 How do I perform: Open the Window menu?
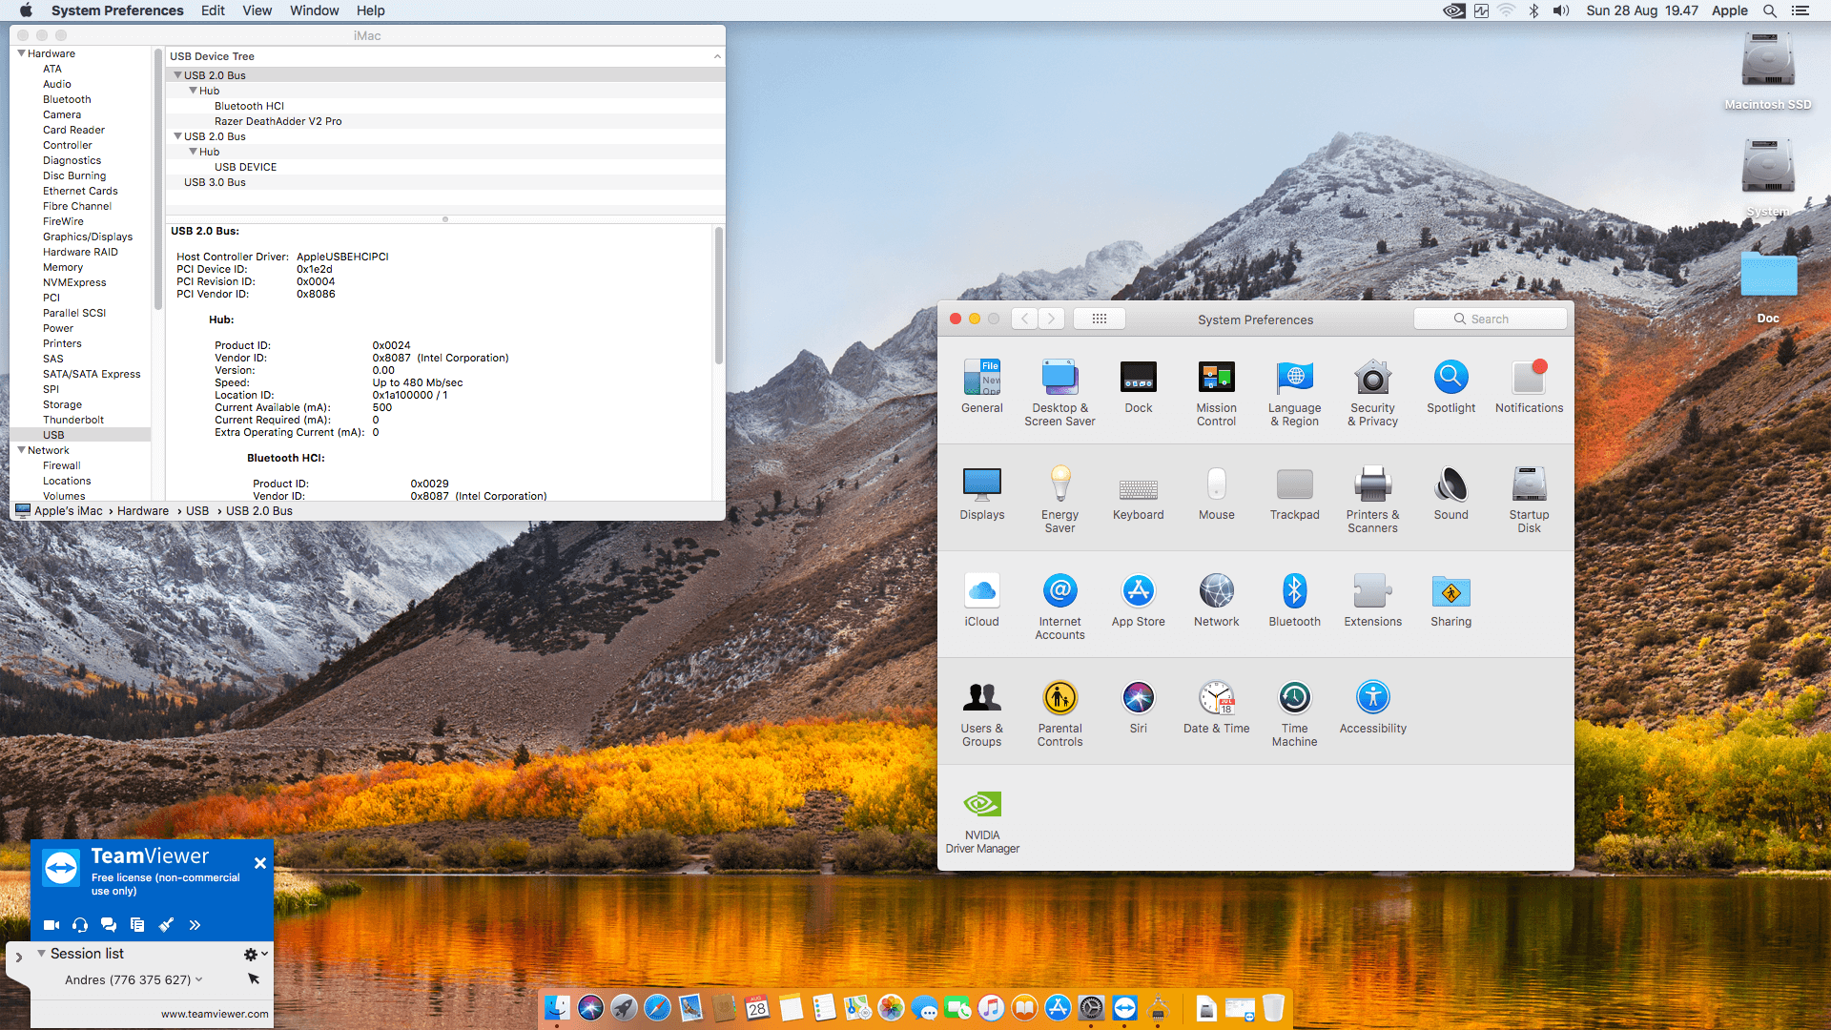pos(314,10)
